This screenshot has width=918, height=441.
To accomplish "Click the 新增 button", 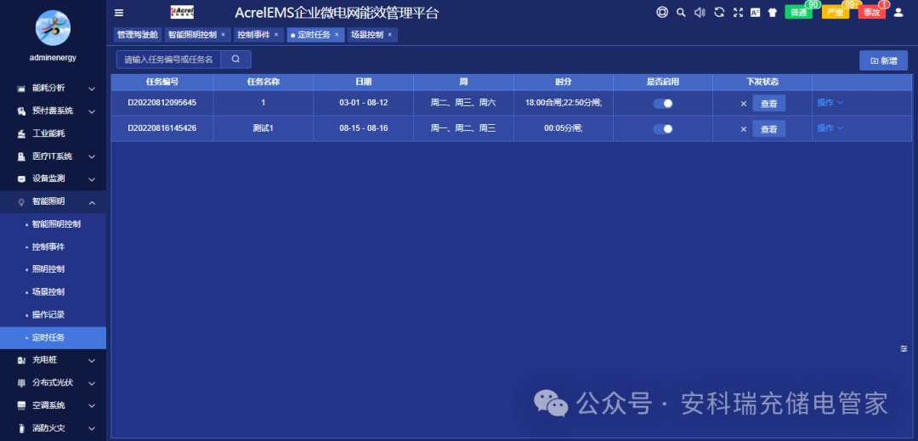I will pos(883,60).
